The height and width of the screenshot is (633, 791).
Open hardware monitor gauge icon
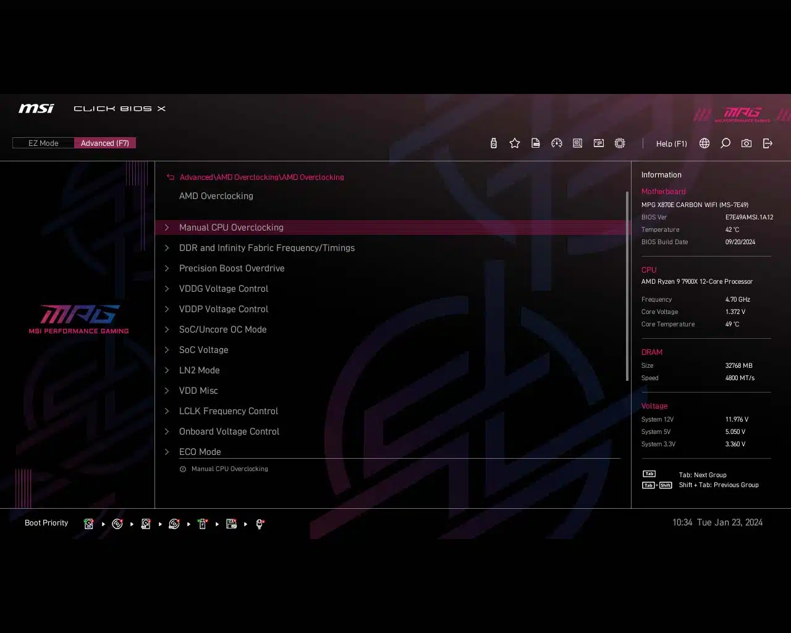[557, 143]
